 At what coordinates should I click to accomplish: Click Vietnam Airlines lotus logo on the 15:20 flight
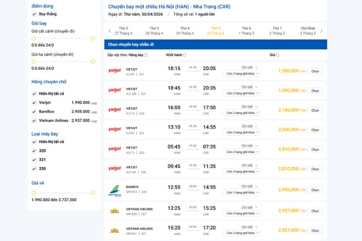115,231
